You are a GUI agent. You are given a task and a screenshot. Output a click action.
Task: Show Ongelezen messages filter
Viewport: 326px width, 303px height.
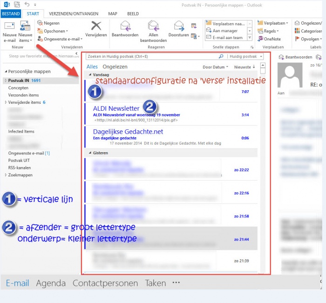pos(115,67)
